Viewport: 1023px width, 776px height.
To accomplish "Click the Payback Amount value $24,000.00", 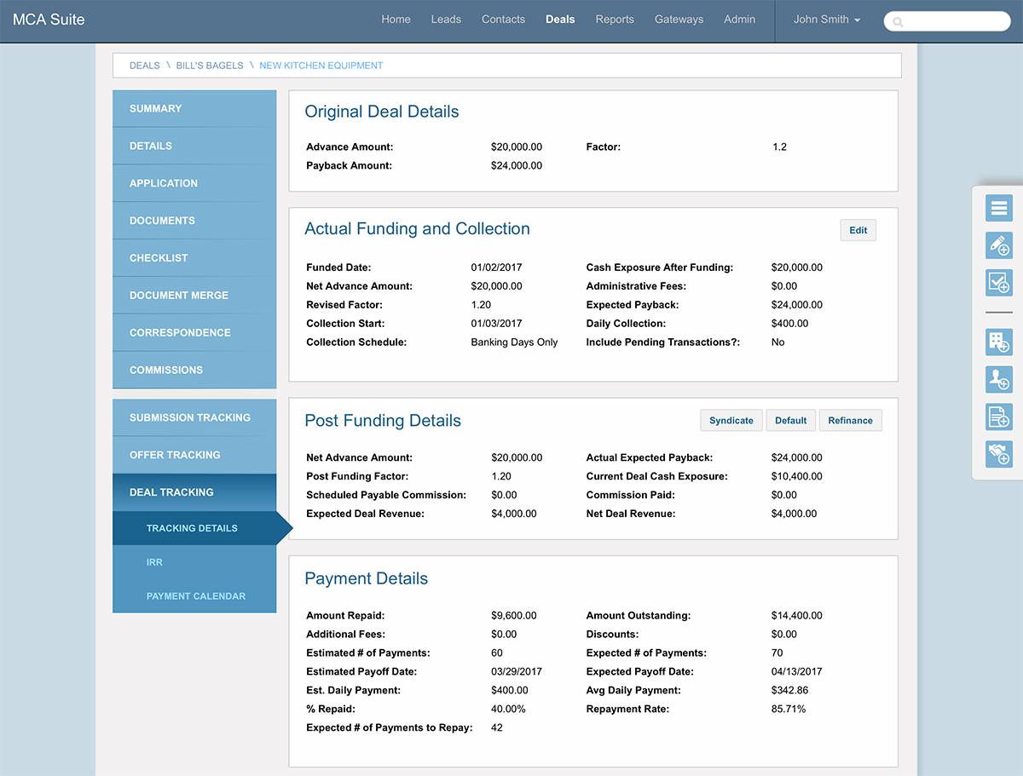I will [517, 166].
